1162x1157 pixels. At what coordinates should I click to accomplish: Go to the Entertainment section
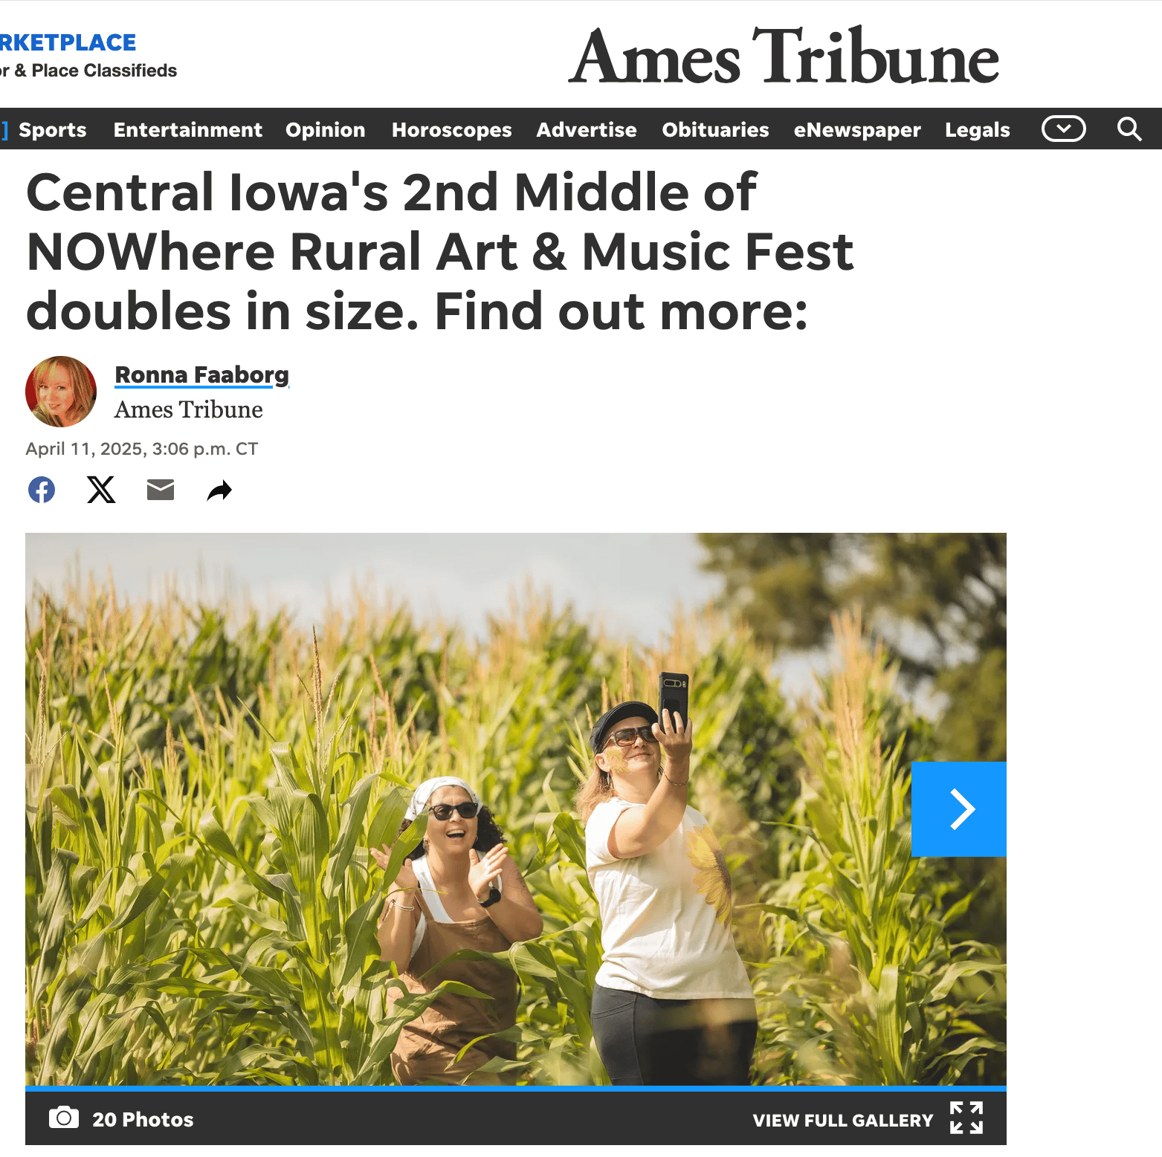click(x=188, y=129)
